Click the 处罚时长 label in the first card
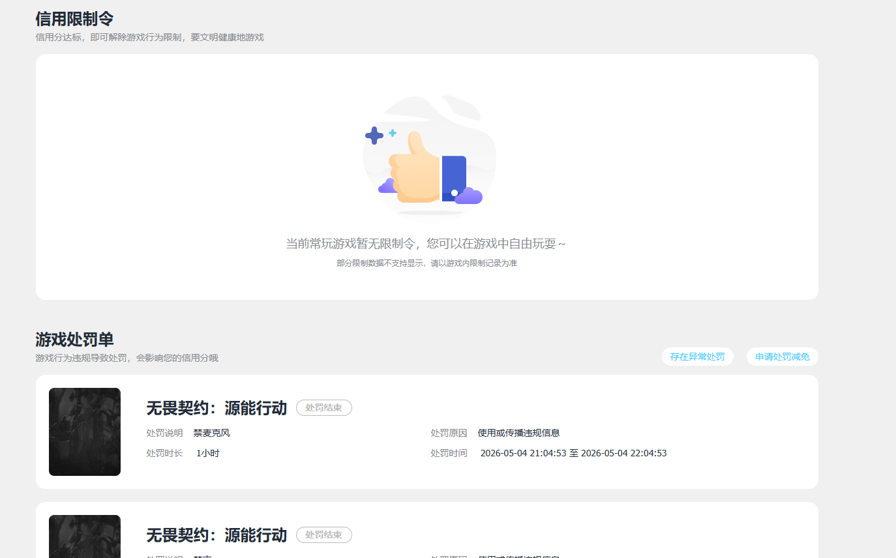The height and width of the screenshot is (558, 896). (x=164, y=453)
